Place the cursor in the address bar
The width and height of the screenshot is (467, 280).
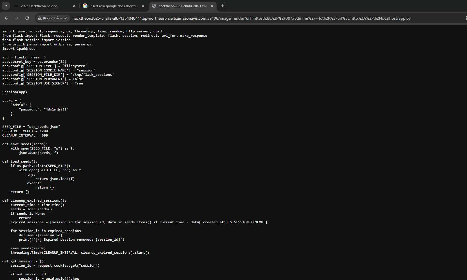[x=203, y=18]
